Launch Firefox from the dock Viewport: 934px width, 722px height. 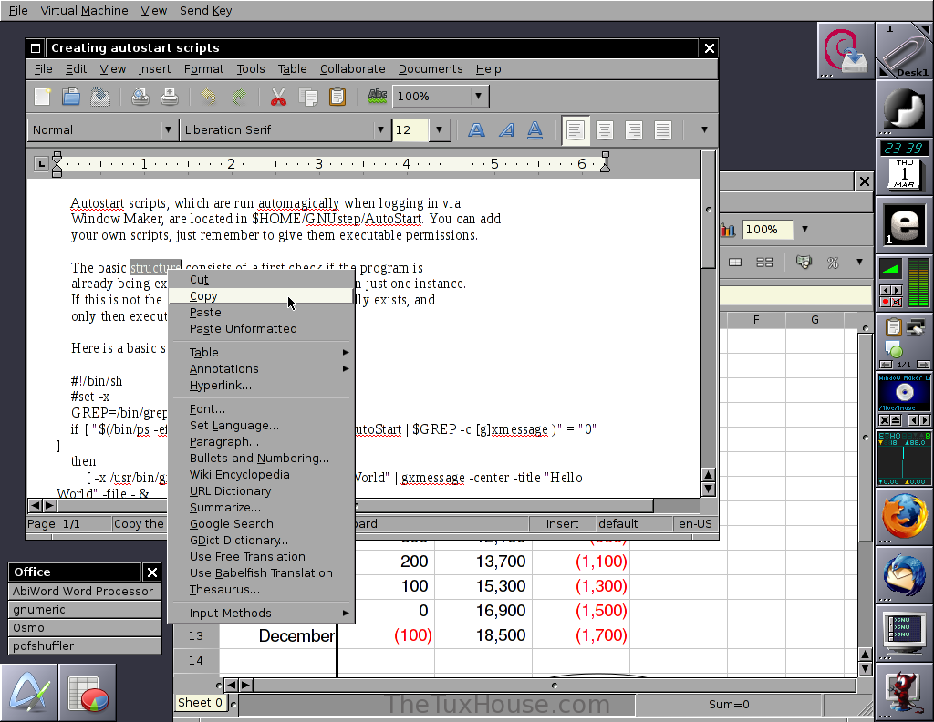[x=904, y=516]
